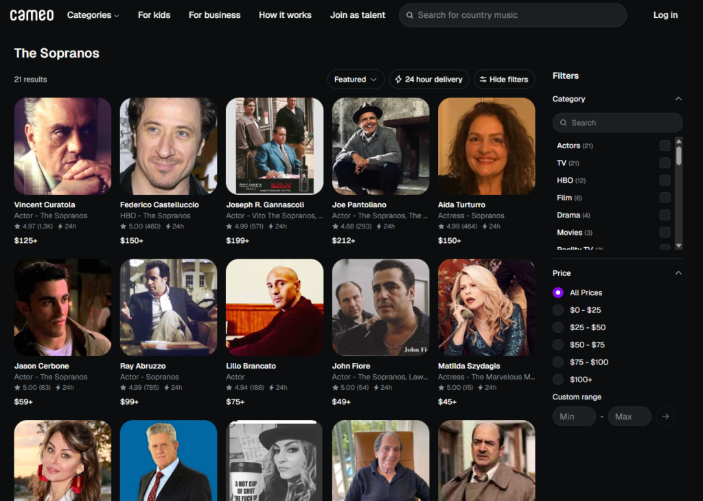
Task: Click the search magnifier icon in top bar
Action: [x=410, y=15]
